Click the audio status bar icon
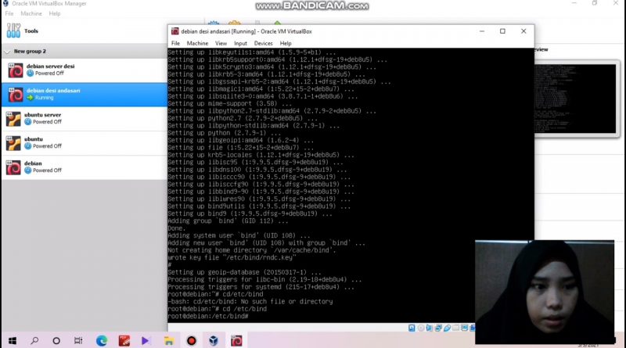626x348 pixels. tap(429, 328)
